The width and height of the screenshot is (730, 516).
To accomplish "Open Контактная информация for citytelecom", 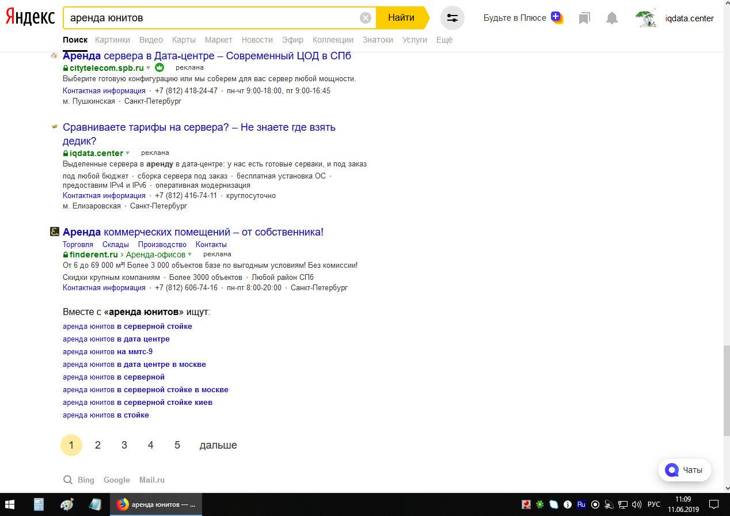I will point(104,91).
